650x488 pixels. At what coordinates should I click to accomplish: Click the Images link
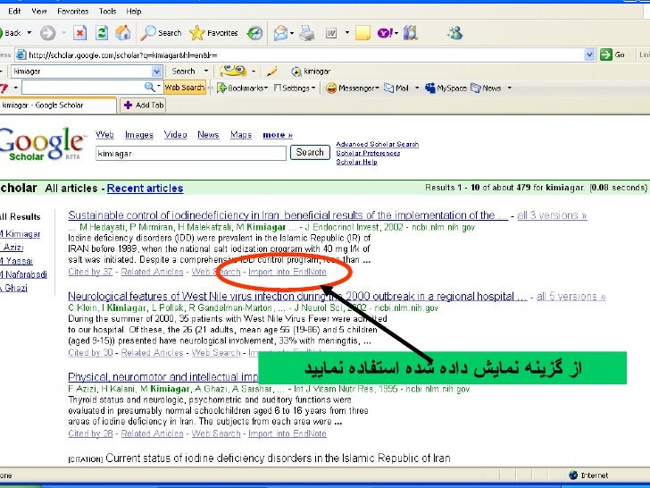coord(139,135)
